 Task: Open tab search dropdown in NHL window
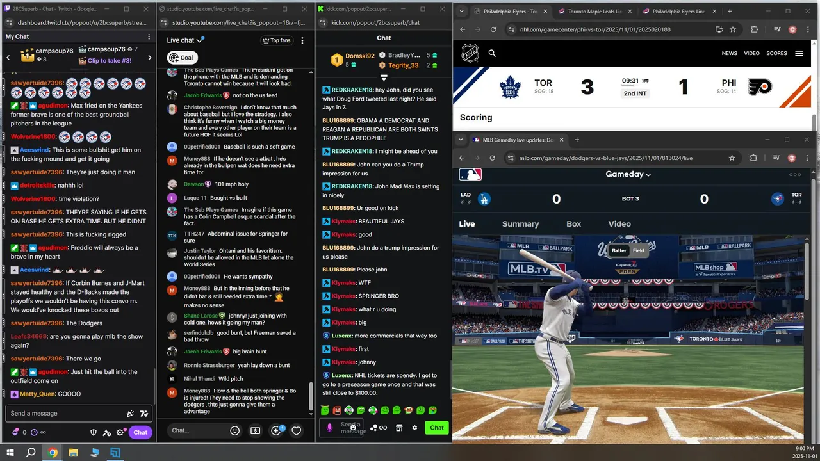point(461,12)
